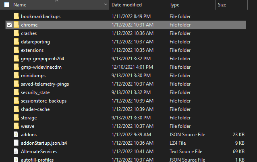This screenshot has width=257, height=162.
Task: Toggle the select-all checkbox in header
Action: click(6, 5)
